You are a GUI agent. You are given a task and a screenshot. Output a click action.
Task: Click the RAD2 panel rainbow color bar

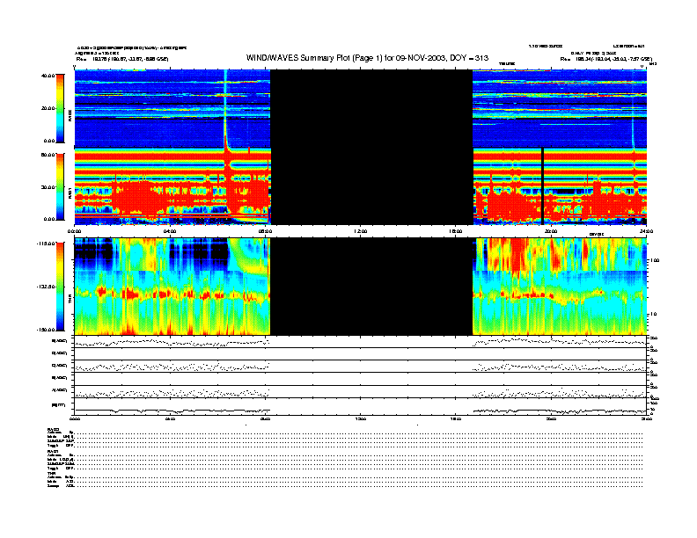pyautogui.click(x=60, y=108)
